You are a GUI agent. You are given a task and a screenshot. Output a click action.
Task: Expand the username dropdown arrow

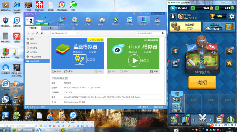pyautogui.click(x=45, y=17)
